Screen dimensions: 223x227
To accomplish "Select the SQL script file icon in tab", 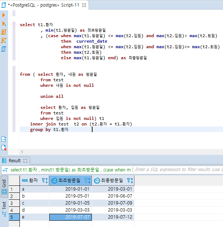I will pyautogui.click(x=4, y=5).
